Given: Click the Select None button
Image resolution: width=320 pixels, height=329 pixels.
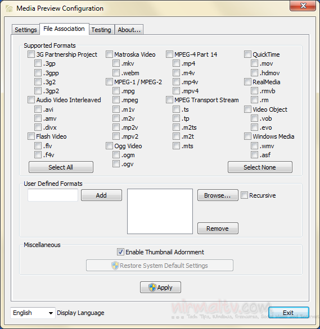Looking at the screenshot, I should [260, 167].
